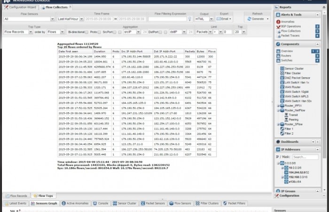Open the Filter Clusters tab
This screenshot has height=212, width=329.
207,204
